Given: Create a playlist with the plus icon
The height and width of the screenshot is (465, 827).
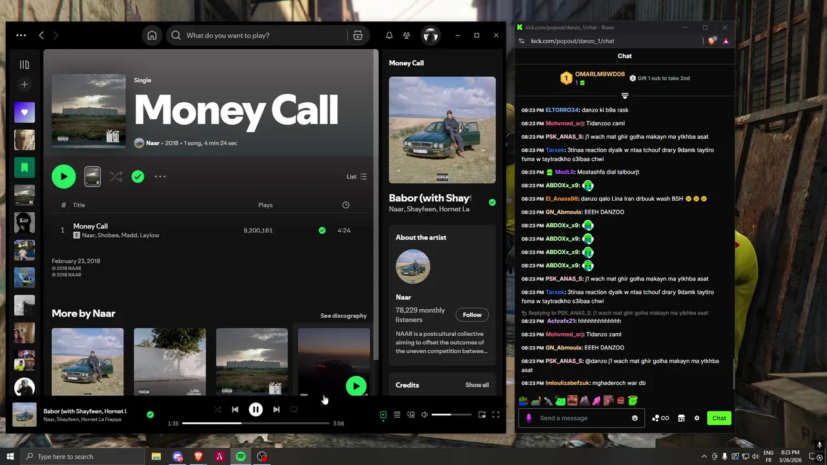Looking at the screenshot, I should click(25, 85).
